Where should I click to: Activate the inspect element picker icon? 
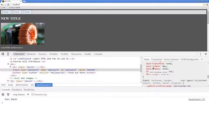[x=3, y=54]
